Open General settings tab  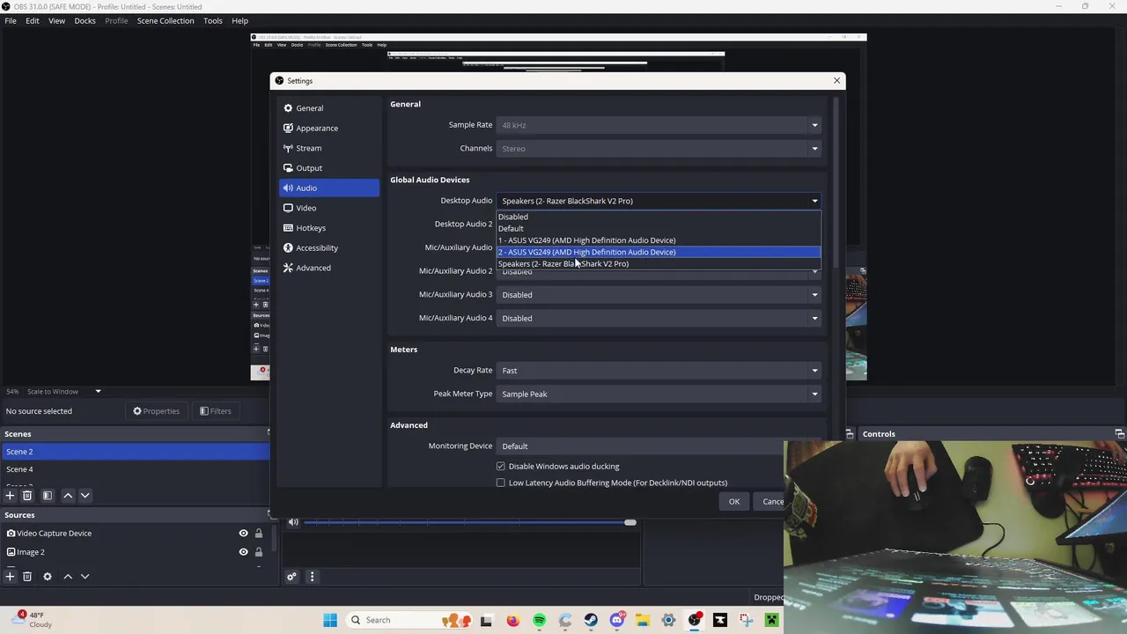click(x=329, y=108)
